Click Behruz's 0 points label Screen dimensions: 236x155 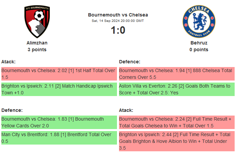(199, 50)
